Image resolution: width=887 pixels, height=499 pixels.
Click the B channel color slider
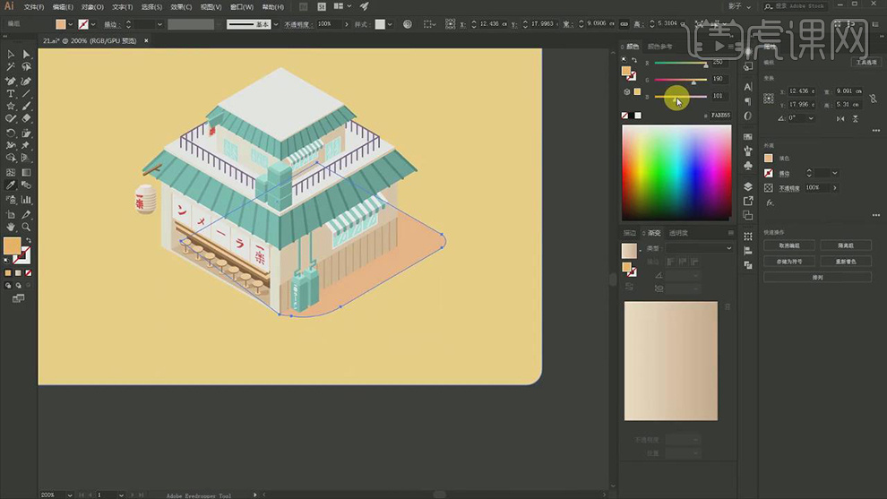679,96
